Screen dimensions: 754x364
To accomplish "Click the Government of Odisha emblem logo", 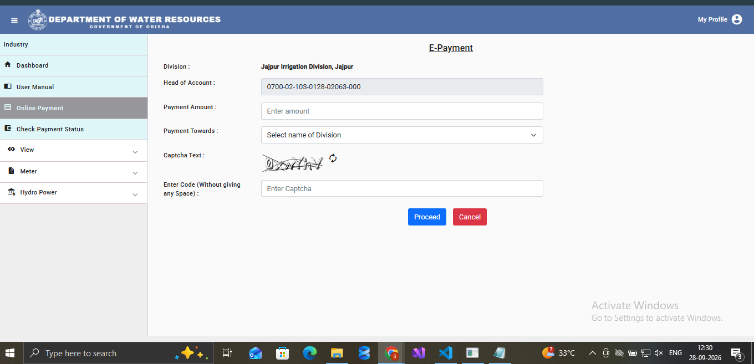I will click(x=38, y=19).
